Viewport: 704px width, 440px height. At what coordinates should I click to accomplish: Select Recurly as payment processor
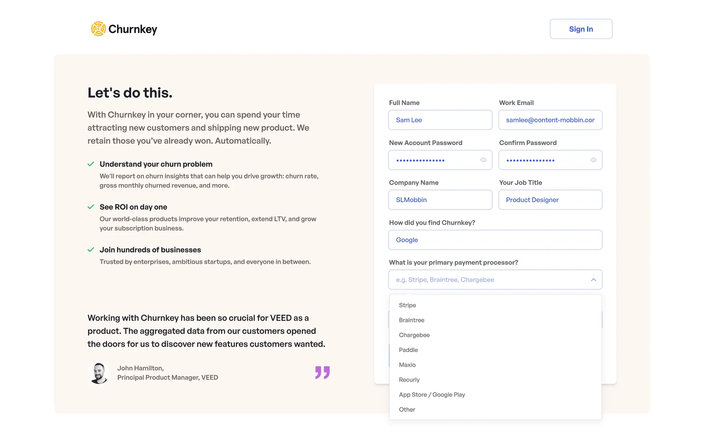409,380
